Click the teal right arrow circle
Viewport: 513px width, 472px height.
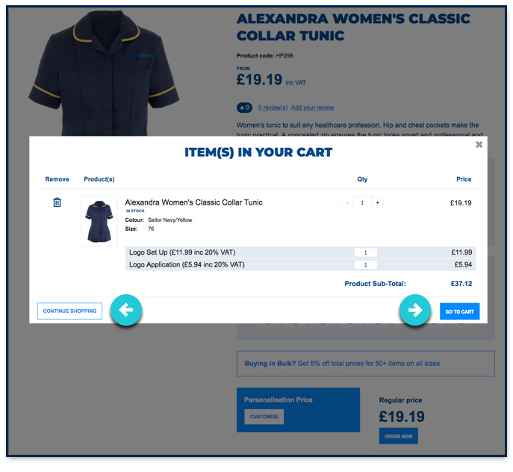[x=415, y=310]
